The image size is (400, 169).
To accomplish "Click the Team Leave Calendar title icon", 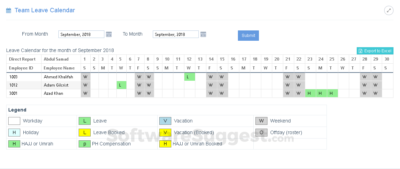I will [9, 11].
